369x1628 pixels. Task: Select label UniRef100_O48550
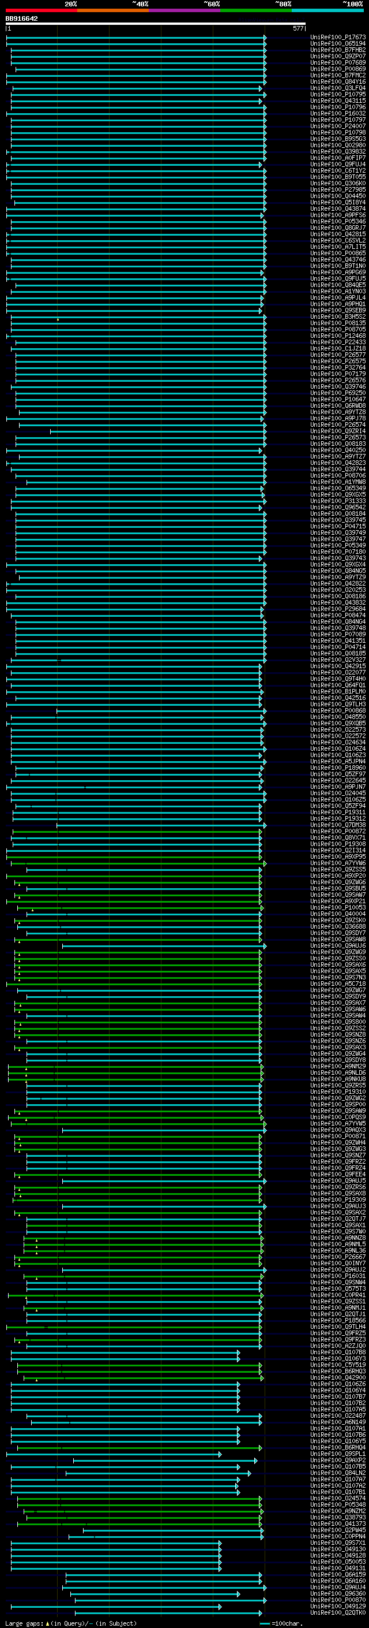click(x=338, y=717)
